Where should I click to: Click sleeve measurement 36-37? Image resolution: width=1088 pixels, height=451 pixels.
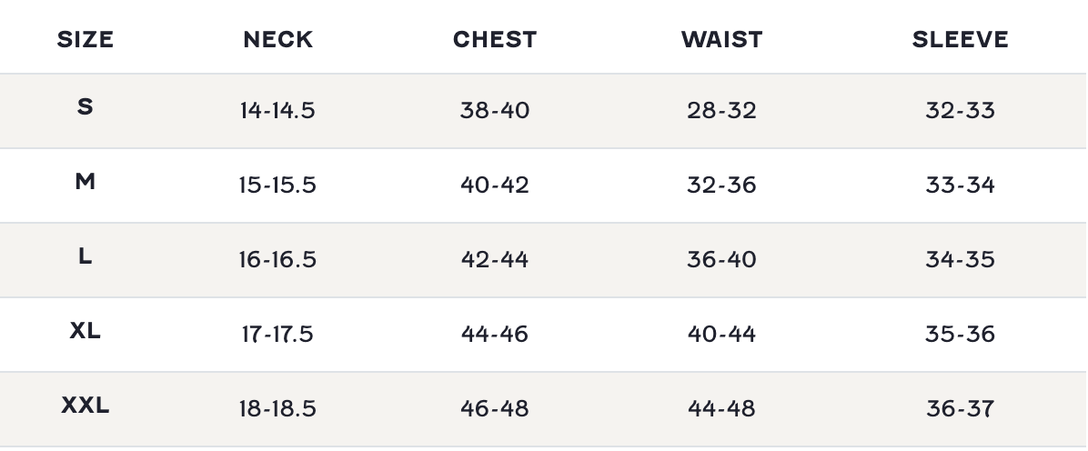click(960, 409)
